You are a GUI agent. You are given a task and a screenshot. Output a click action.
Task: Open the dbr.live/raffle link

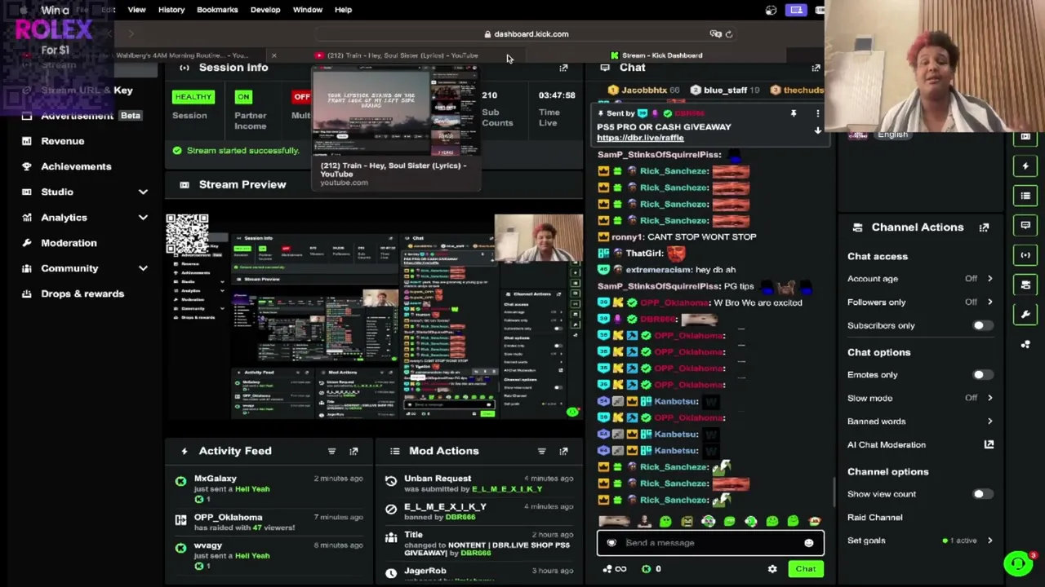click(x=640, y=138)
